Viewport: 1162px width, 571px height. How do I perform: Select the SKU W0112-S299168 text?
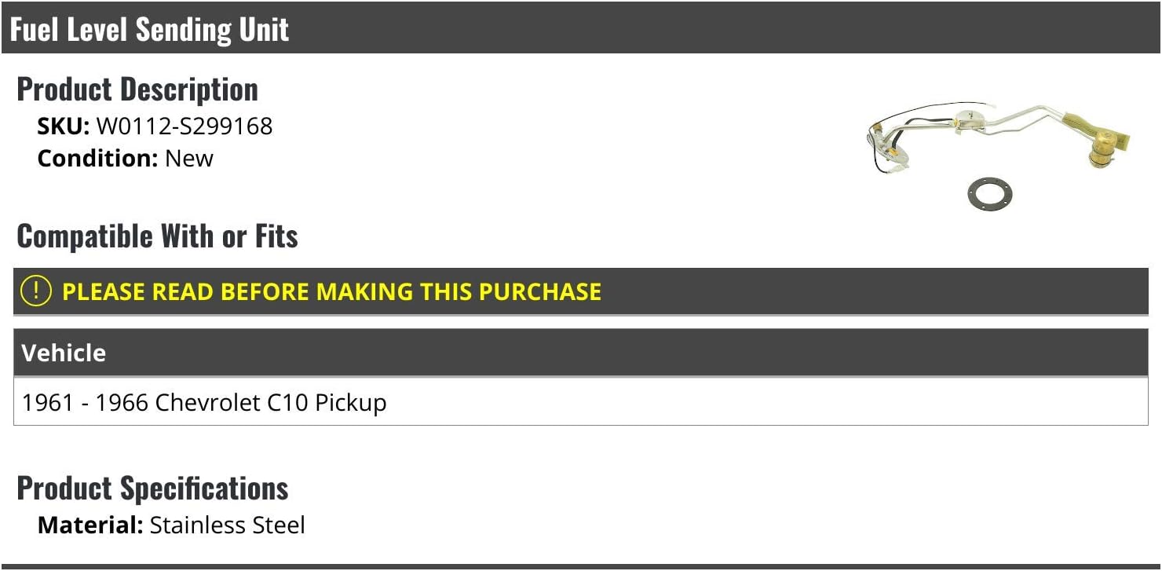(185, 126)
